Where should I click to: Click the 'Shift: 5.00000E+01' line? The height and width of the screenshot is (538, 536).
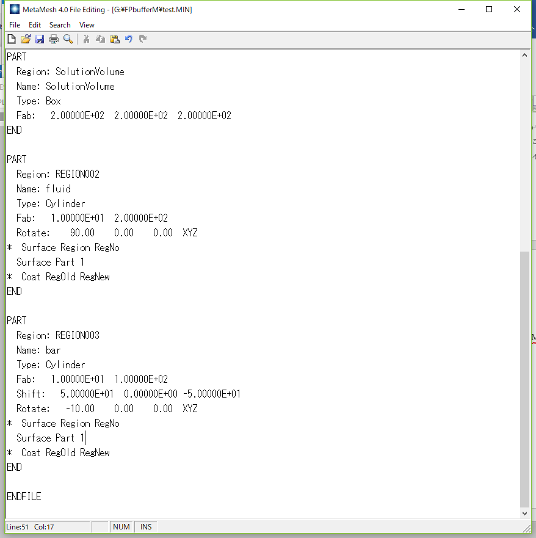pyautogui.click(x=129, y=394)
